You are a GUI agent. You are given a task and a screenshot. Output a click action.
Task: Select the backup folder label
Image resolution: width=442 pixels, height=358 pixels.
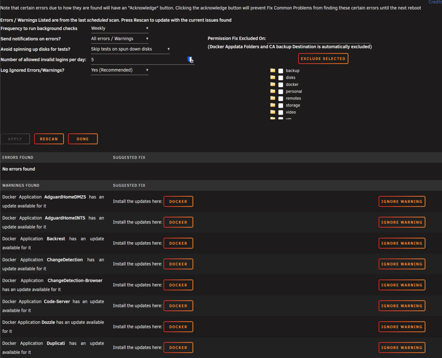click(x=293, y=70)
